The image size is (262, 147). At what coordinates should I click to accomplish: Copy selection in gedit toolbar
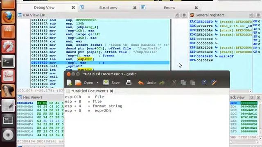tap(183, 82)
